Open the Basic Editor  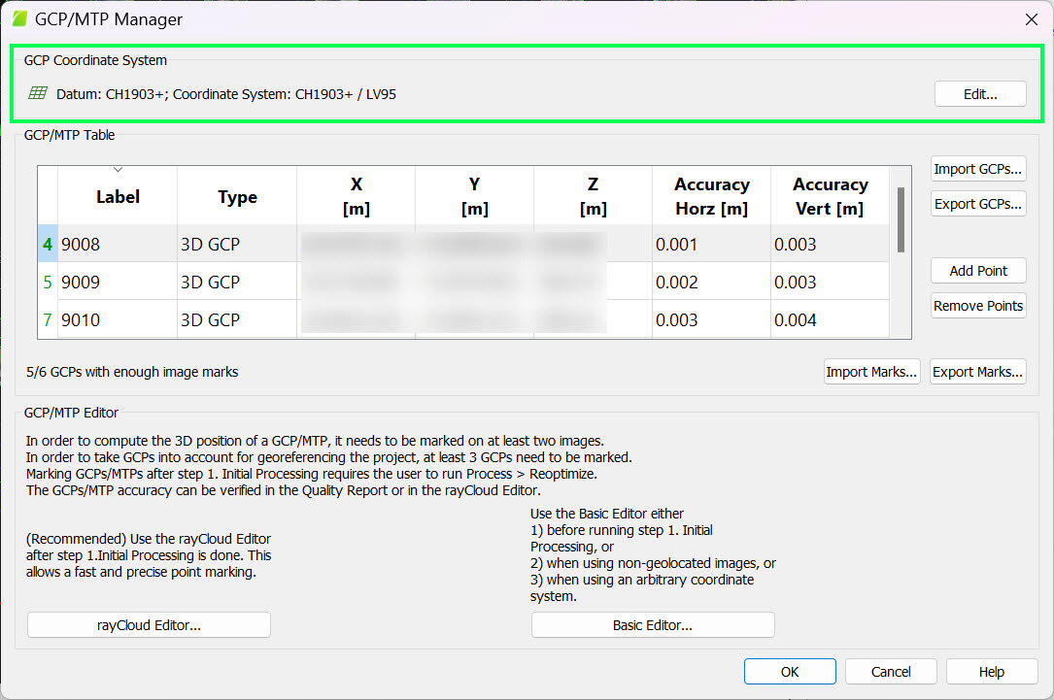[652, 624]
